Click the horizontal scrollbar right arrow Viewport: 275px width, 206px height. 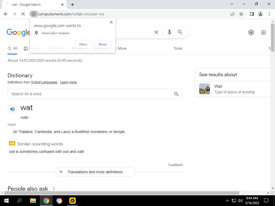coord(268,193)
